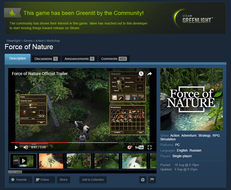Screen dimensions: 231x190
Task: Open video quality settings HD gear icon
Action: click(130, 147)
